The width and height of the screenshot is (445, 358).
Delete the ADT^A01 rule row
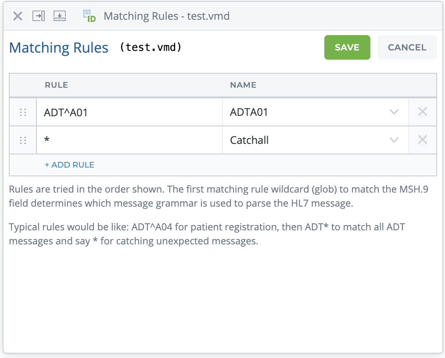422,112
